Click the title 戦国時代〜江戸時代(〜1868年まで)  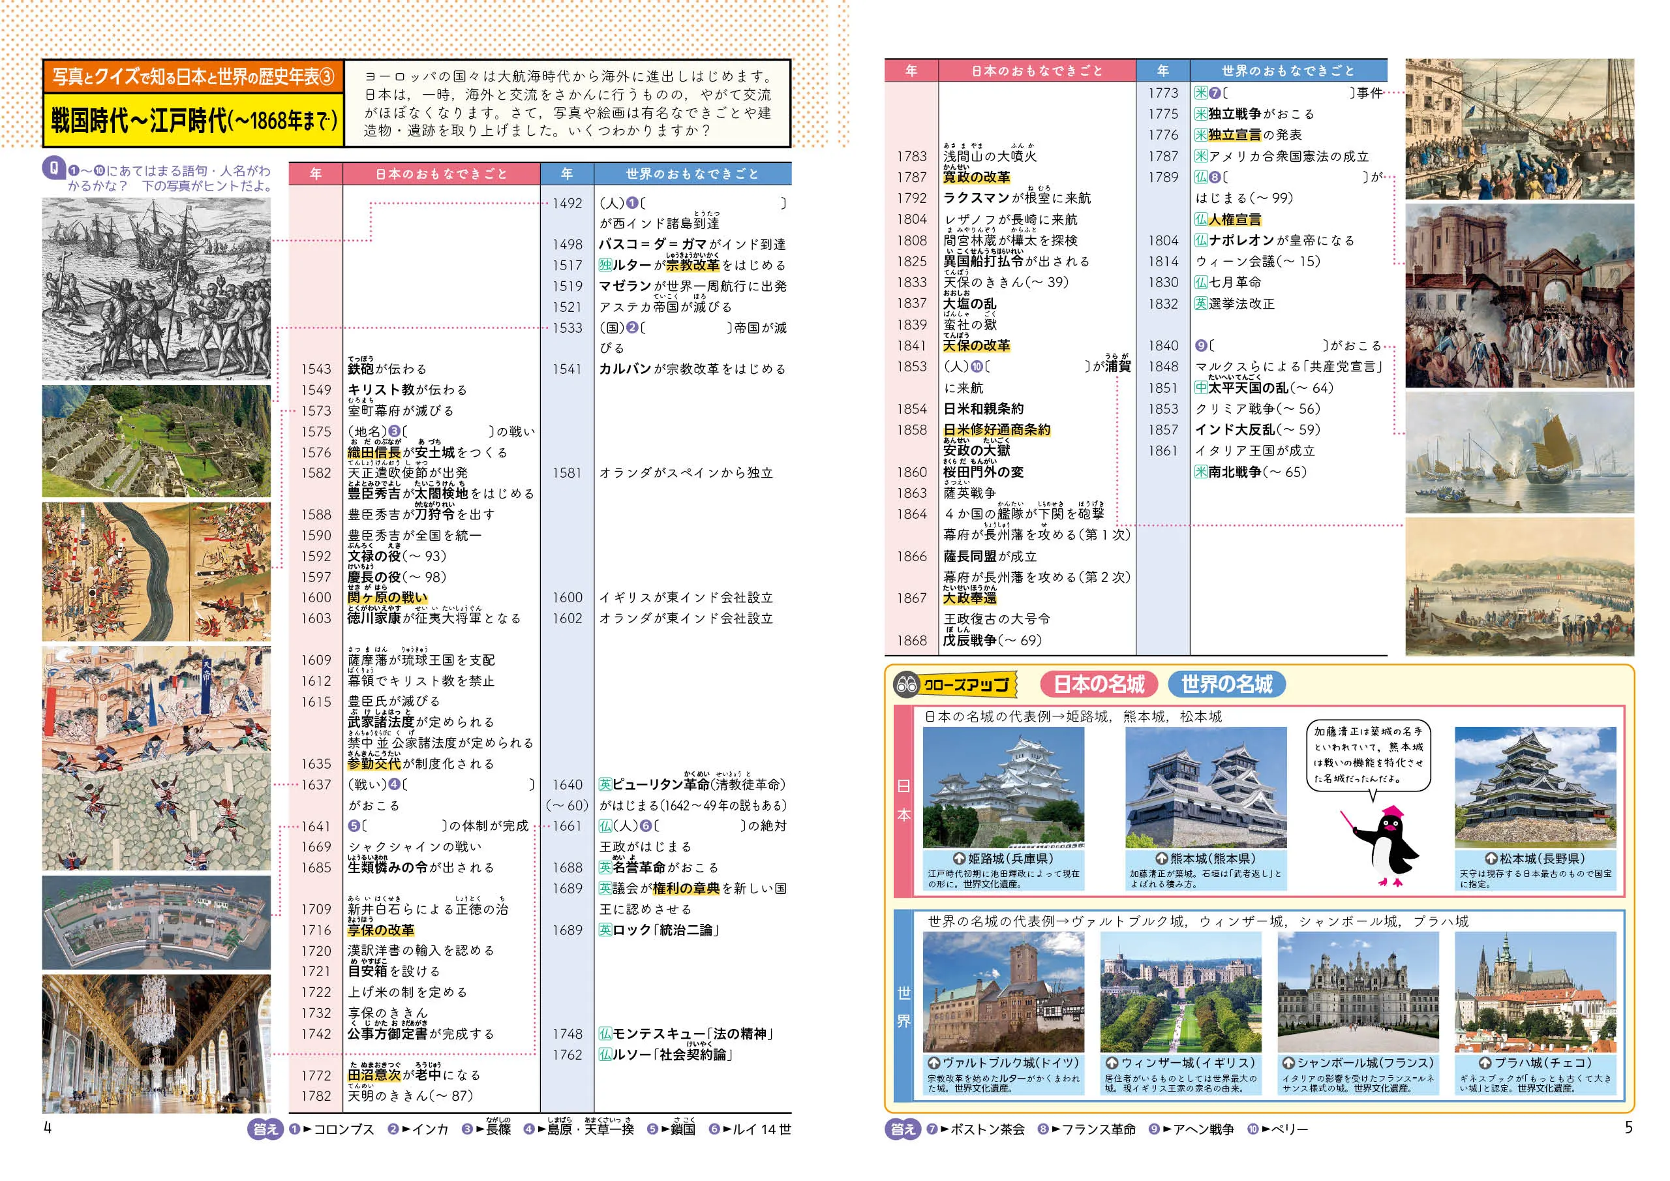tap(194, 119)
